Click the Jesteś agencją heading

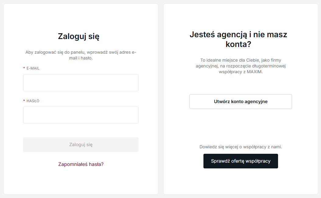click(238, 34)
